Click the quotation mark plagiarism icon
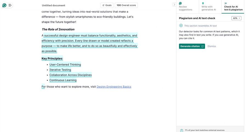 point(226,3)
